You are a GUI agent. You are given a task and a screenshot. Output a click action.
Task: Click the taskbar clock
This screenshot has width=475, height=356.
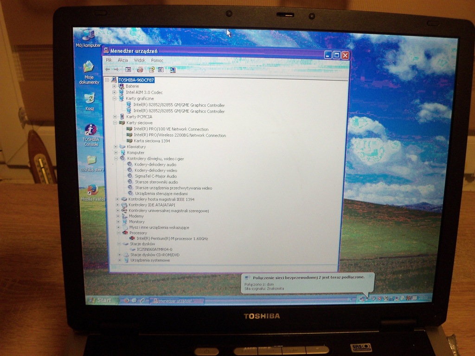click(x=424, y=298)
